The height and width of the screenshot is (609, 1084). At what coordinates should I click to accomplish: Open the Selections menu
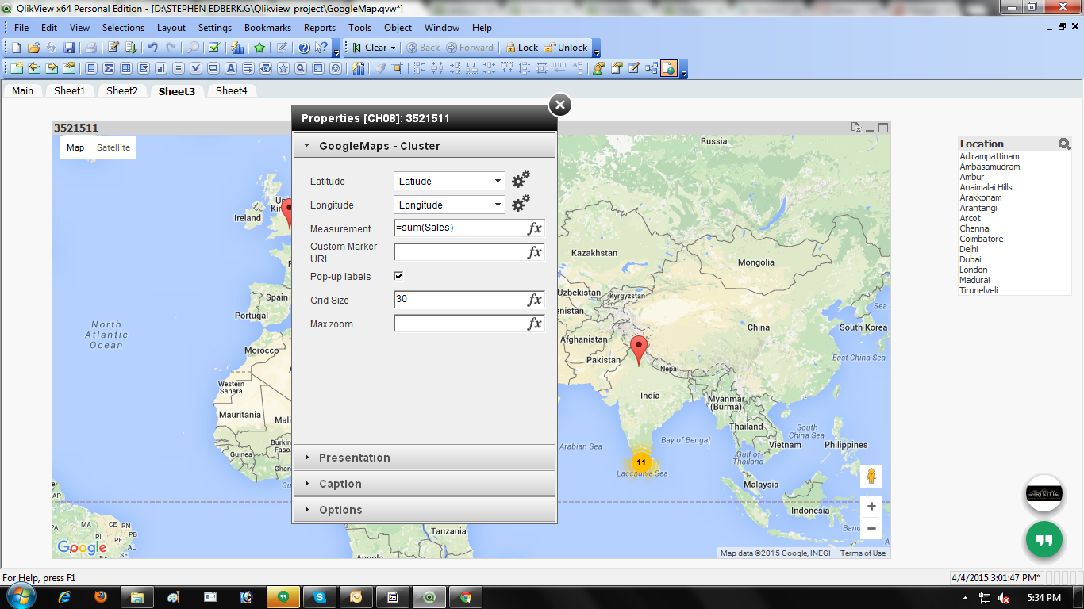point(123,27)
